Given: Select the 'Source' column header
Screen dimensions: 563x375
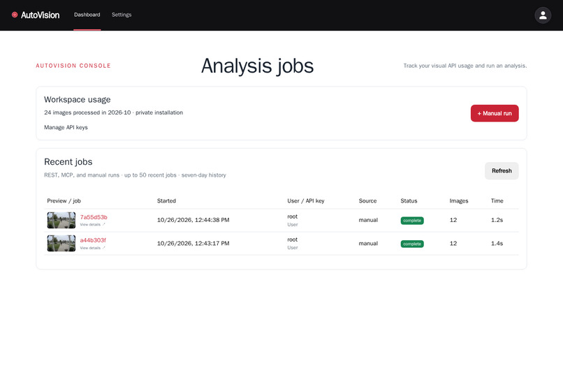Looking at the screenshot, I should point(367,201).
